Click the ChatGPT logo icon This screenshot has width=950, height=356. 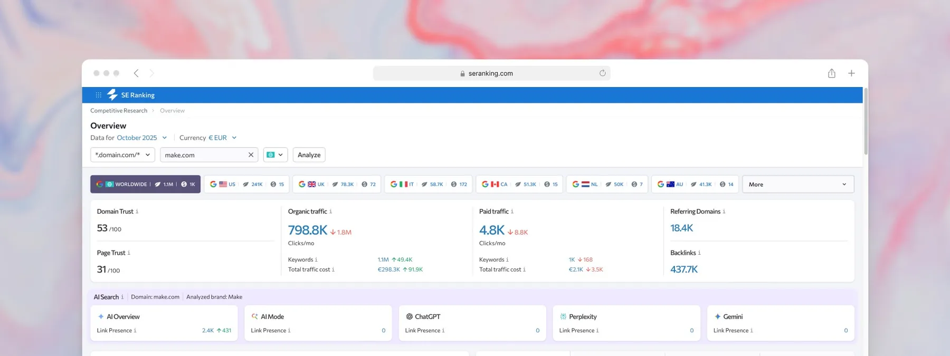(409, 316)
